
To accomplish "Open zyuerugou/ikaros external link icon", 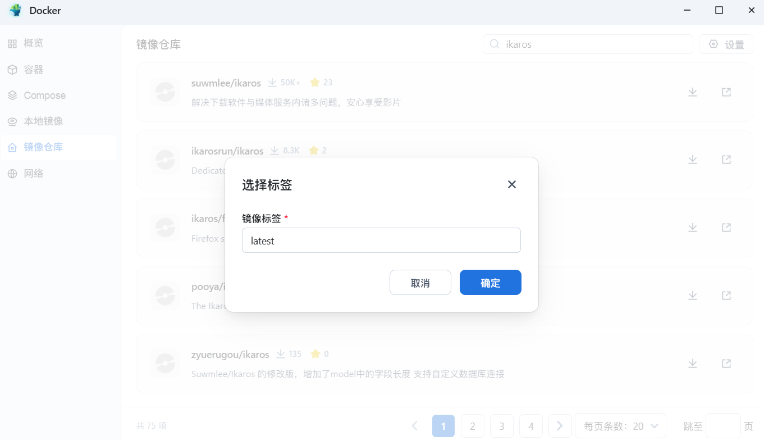I will click(x=726, y=364).
